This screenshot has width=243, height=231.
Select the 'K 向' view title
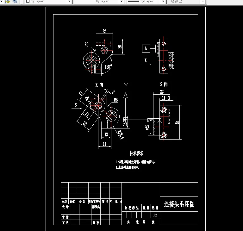tap(99, 85)
